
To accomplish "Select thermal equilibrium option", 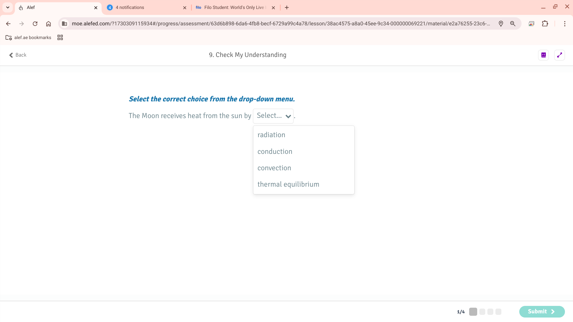I will tap(288, 184).
